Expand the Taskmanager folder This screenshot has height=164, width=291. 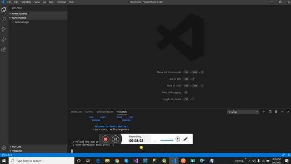coord(38,22)
